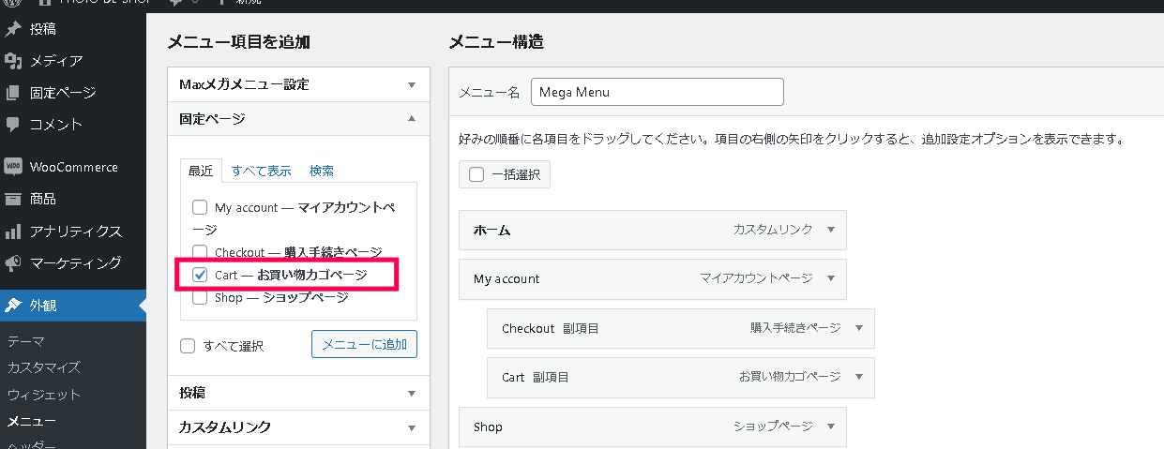Click the メニュー名 text field
Image resolution: width=1164 pixels, height=449 pixels.
(657, 92)
